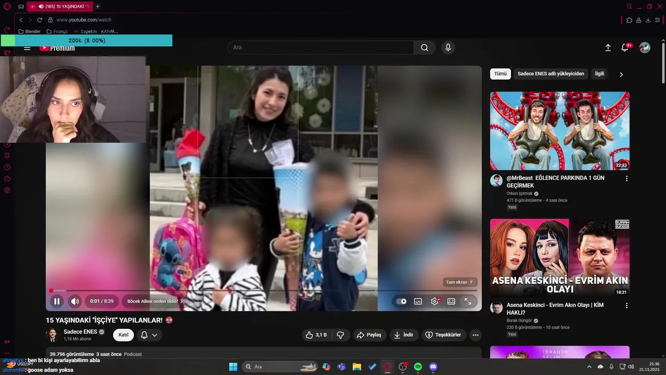Open the account avatar menu

[x=645, y=47]
